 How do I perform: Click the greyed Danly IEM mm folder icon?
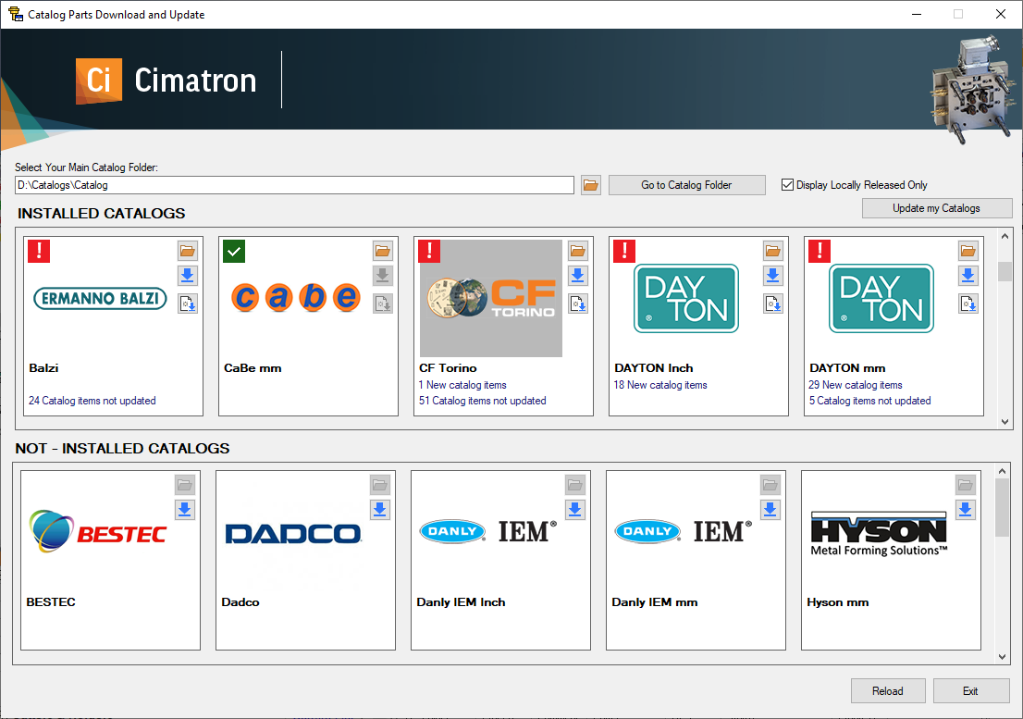770,485
